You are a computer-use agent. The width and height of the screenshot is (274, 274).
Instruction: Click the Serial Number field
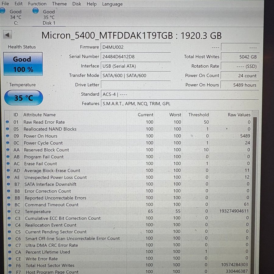click(135, 57)
